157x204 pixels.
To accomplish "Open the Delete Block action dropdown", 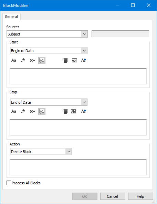I will [41, 152].
